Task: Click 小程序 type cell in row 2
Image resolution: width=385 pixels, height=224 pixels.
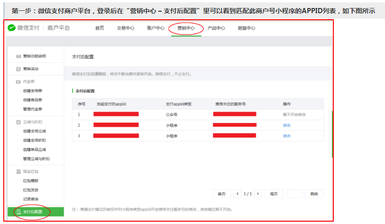Action: pyautogui.click(x=171, y=125)
